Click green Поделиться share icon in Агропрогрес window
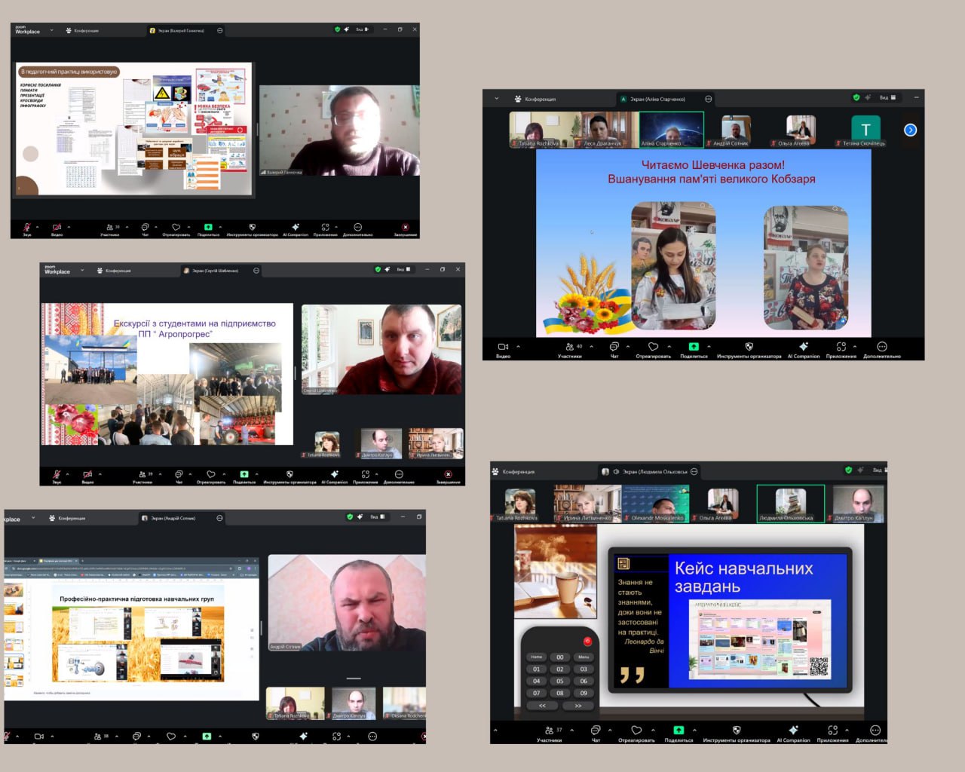965x772 pixels. (x=244, y=475)
